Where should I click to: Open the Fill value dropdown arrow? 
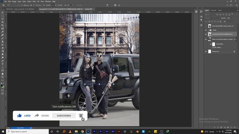click(x=232, y=22)
